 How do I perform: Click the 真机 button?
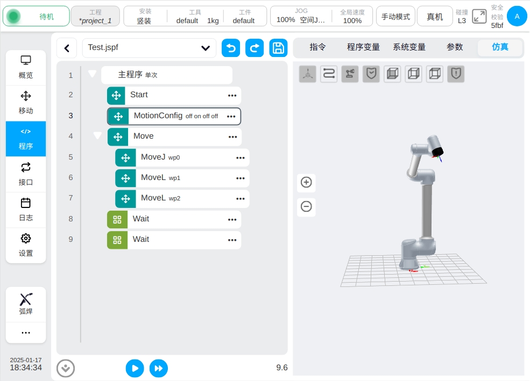click(435, 17)
